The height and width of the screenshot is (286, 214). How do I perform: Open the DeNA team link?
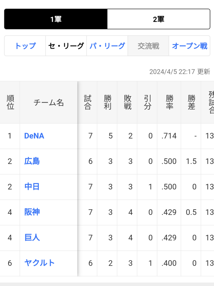(34, 136)
